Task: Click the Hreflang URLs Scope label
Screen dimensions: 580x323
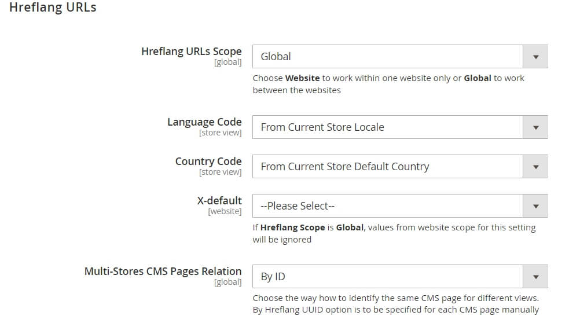Action: pos(191,52)
